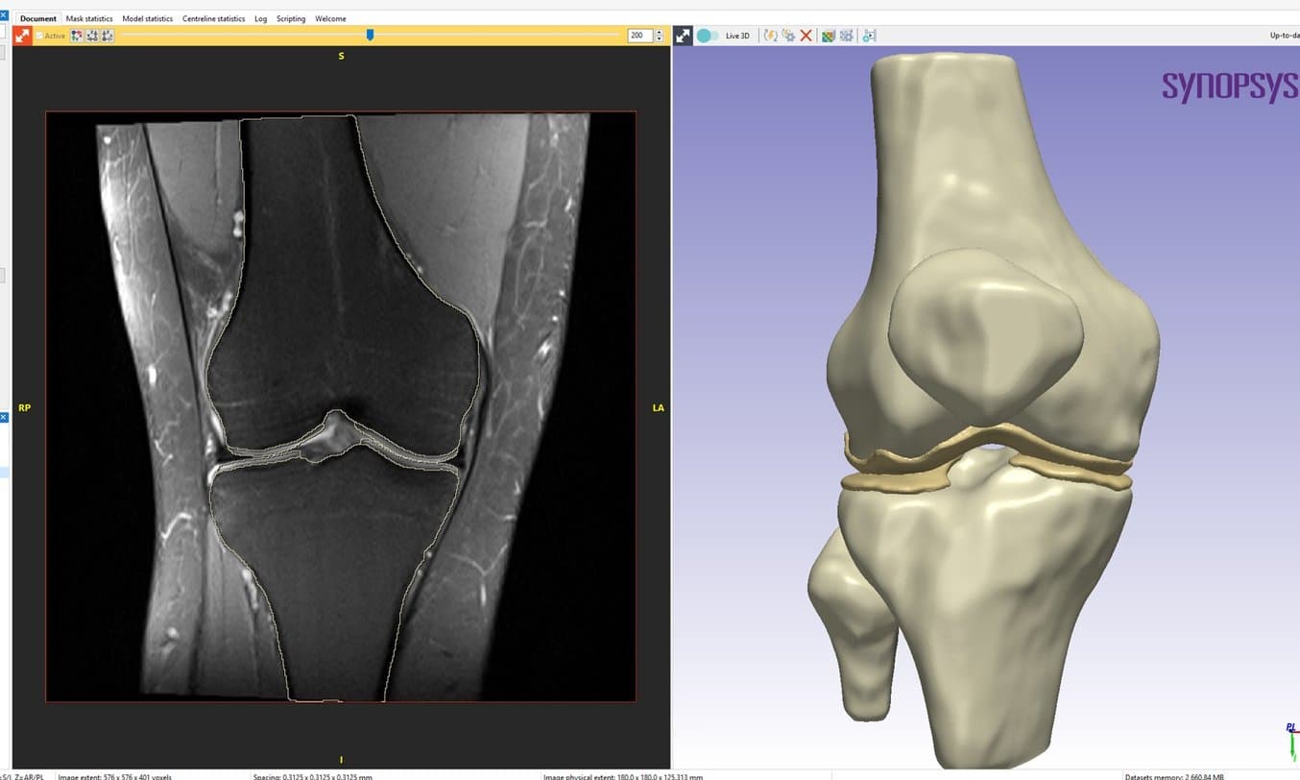The width and height of the screenshot is (1300, 780).
Task: Click the third slice-view icon next to Active
Action: pos(108,36)
